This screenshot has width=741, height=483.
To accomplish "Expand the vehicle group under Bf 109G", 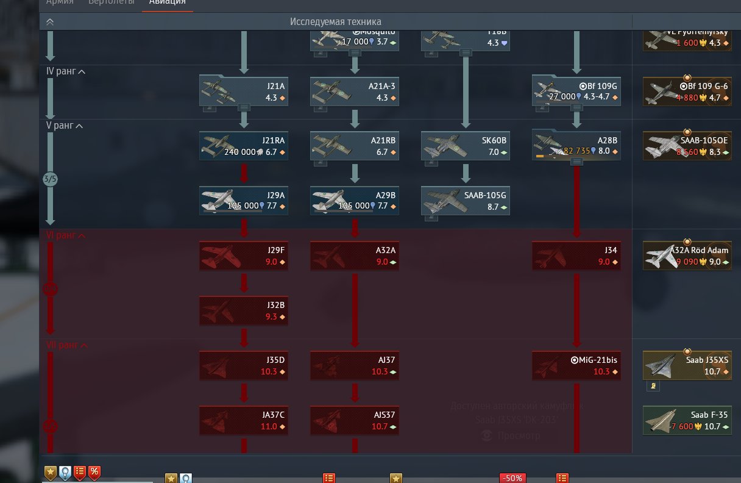I will pos(576,107).
